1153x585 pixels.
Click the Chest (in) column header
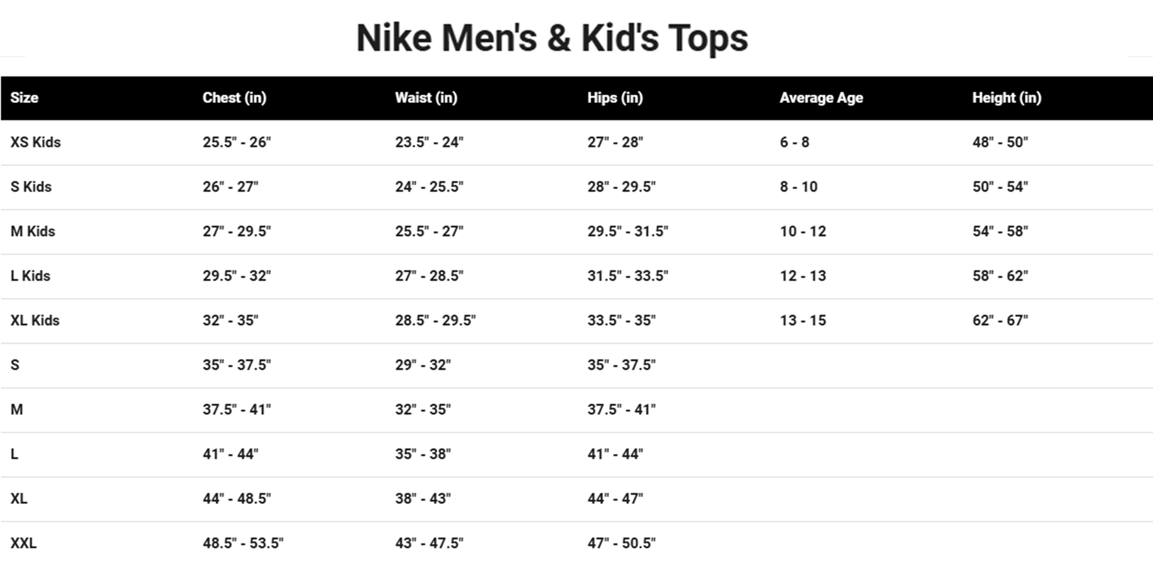234,98
